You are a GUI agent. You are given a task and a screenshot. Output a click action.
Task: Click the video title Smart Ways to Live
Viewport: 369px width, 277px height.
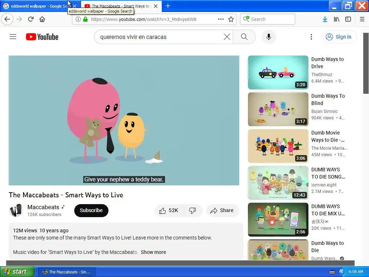[x=66, y=195]
